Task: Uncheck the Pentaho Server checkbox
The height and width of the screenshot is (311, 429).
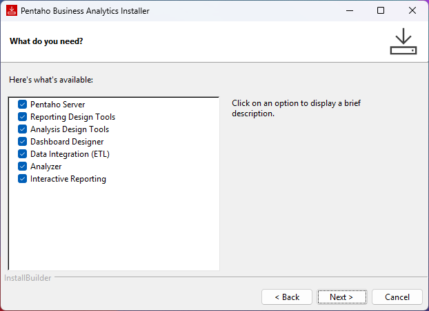Action: point(22,105)
